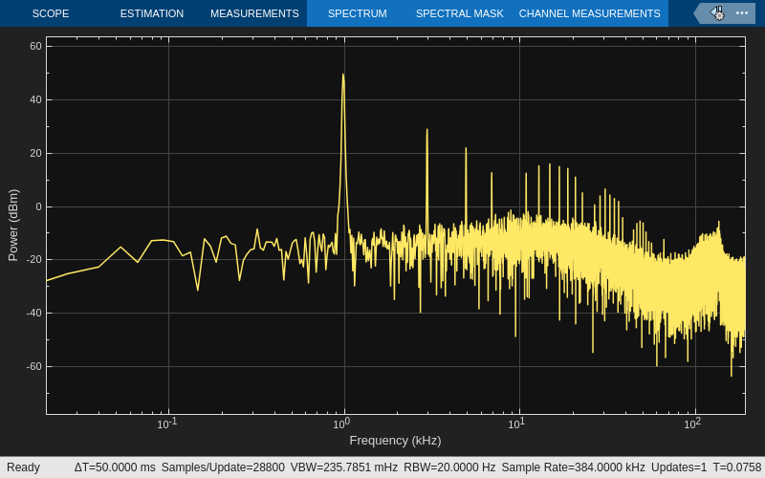Select the Spectrum tab
765x478 pixels.
click(x=357, y=13)
